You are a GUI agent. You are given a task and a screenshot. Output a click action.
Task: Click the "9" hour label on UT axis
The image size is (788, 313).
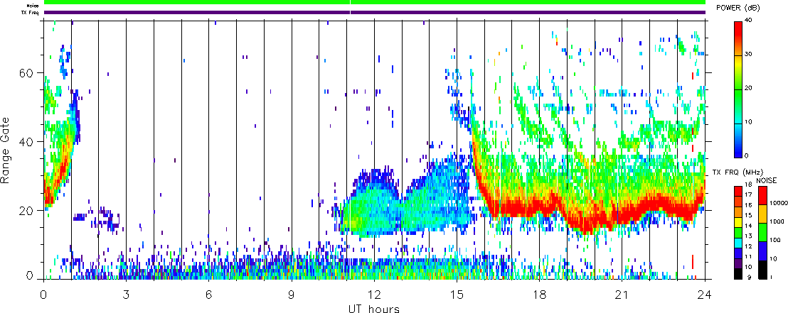pyautogui.click(x=292, y=294)
